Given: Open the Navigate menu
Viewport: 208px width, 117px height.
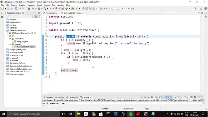Looking at the screenshot, I should click(x=31, y=5).
